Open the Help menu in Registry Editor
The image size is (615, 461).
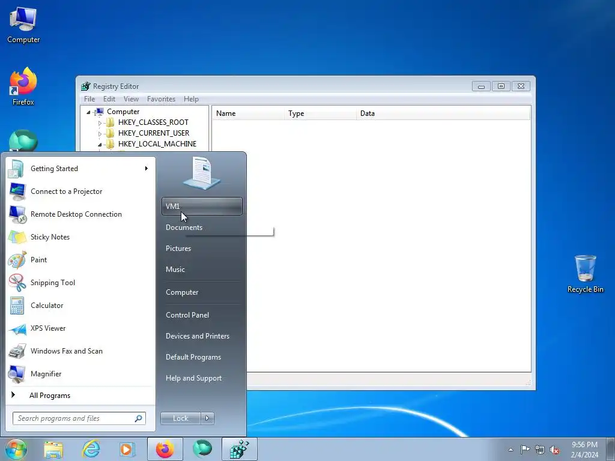pyautogui.click(x=191, y=99)
